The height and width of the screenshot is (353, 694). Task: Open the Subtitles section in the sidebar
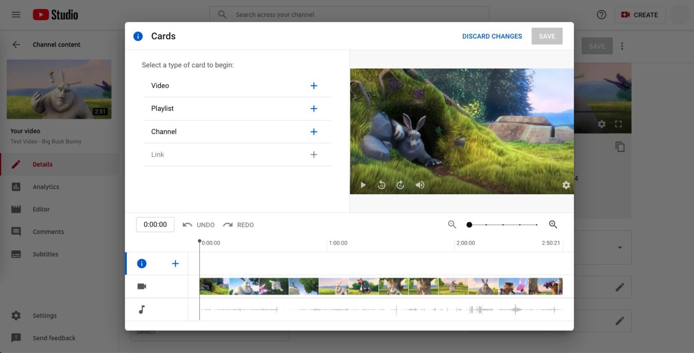(x=45, y=254)
